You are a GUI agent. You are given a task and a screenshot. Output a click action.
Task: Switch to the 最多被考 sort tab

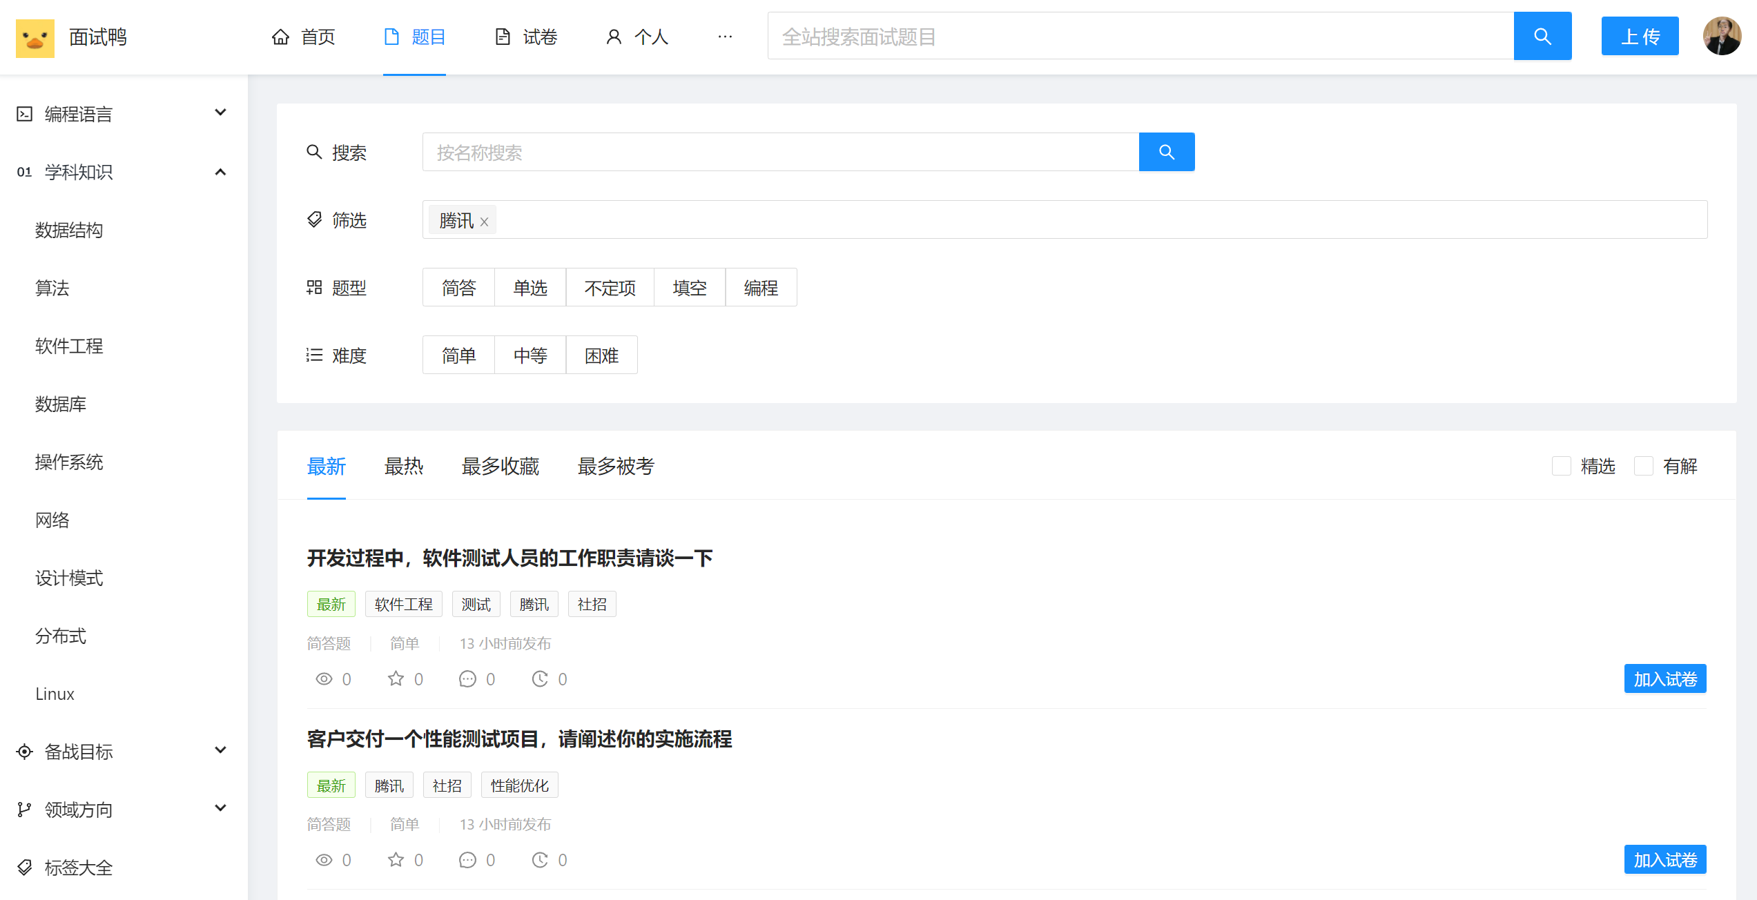(616, 467)
